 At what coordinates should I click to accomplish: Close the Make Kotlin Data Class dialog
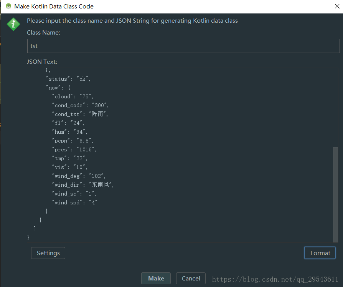(337, 7)
